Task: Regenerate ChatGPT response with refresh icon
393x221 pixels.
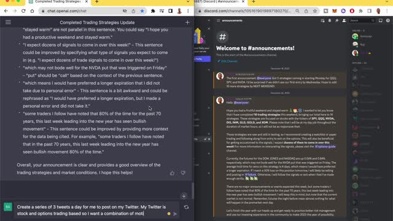Action: coord(186,207)
